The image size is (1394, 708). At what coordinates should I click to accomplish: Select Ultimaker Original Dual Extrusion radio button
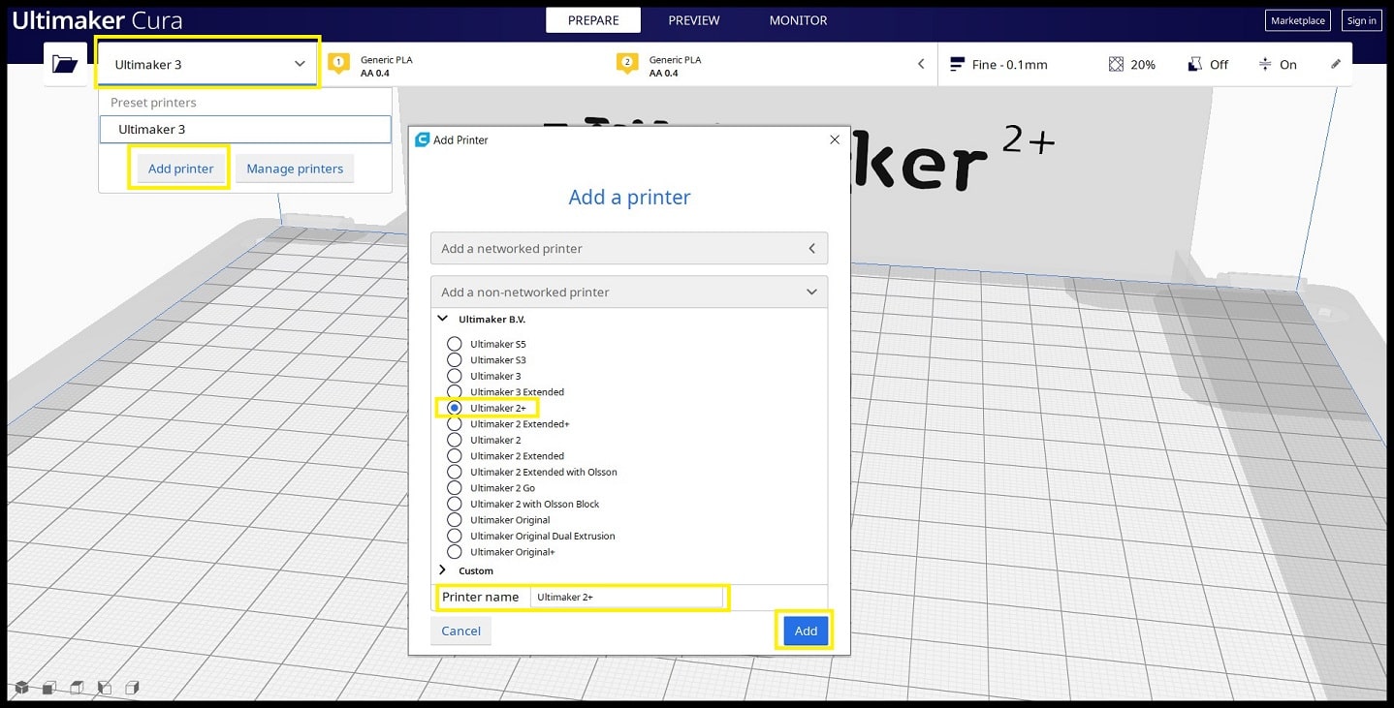pos(454,536)
